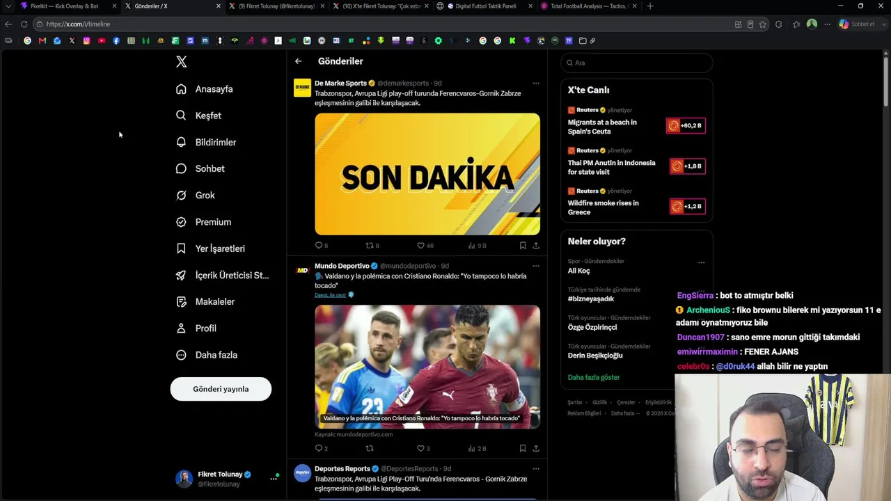
Task: Go back using the Gönderiler back arrow
Action: [x=298, y=61]
